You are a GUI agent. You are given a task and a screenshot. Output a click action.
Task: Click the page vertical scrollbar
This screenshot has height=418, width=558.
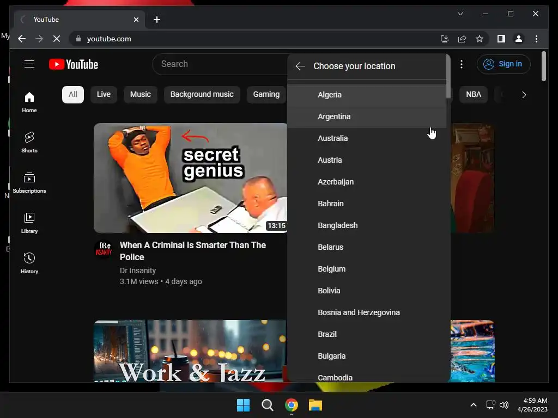point(543,66)
